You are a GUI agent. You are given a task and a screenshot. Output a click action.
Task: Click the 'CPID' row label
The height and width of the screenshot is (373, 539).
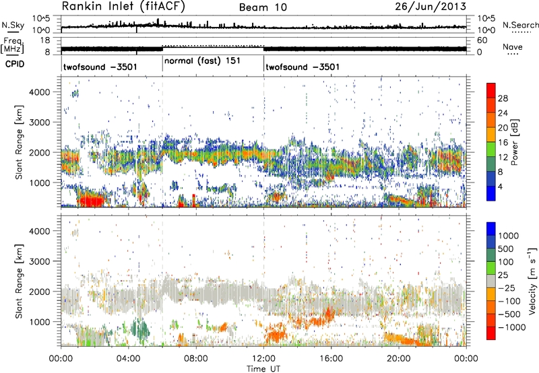15,64
